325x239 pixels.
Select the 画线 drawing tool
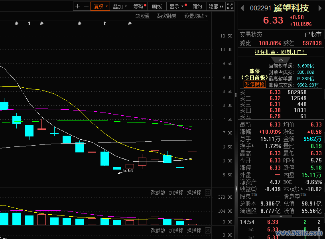coord(157,6)
